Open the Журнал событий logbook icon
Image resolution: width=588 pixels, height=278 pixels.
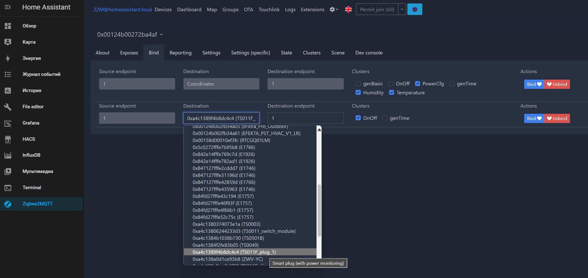pos(8,74)
